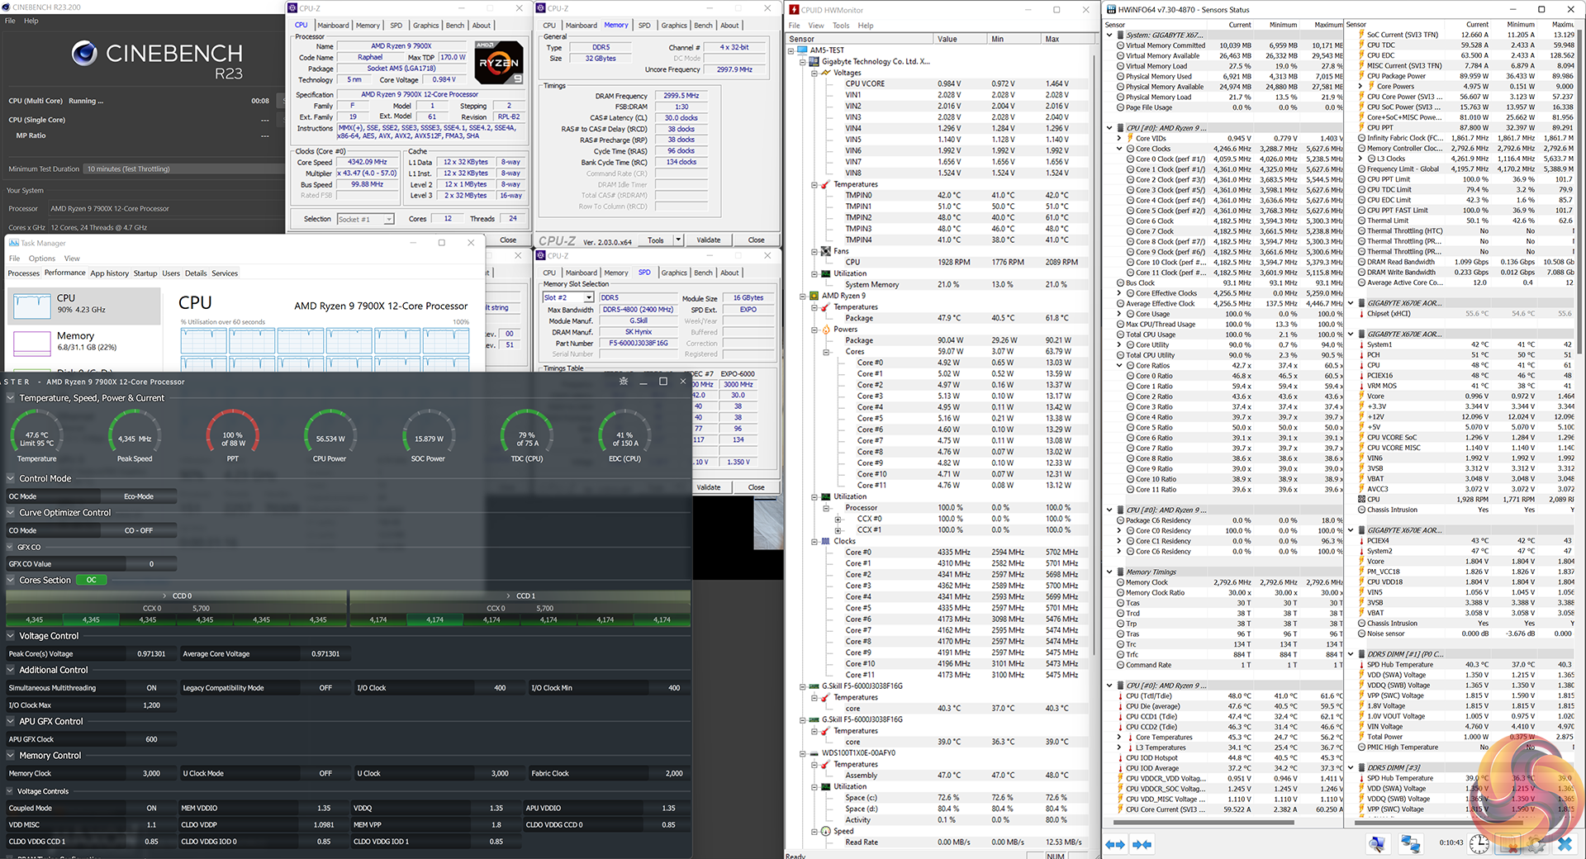Collapse the Control Mode section chevron
The height and width of the screenshot is (859, 1586).
click(x=11, y=478)
